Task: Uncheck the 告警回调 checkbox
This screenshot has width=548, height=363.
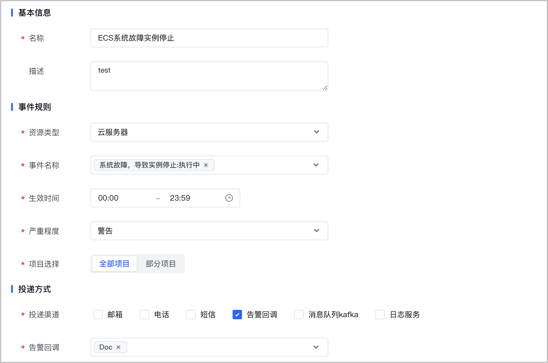Action: point(237,315)
